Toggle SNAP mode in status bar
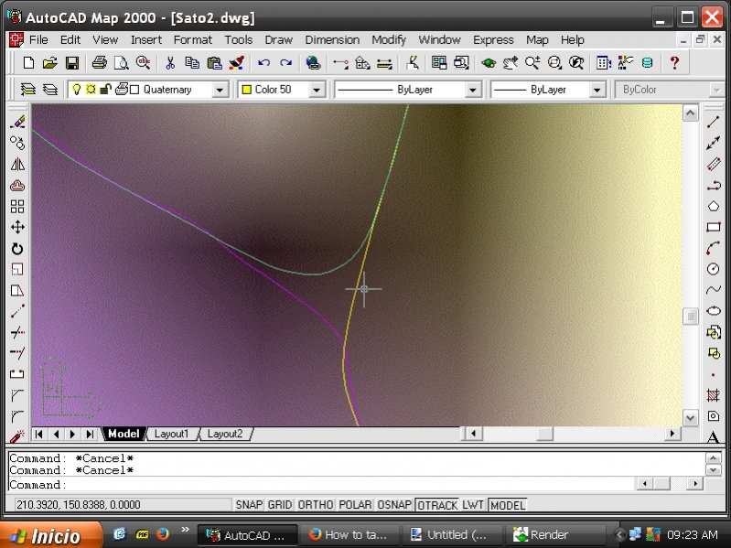731x548 pixels. tap(249, 505)
